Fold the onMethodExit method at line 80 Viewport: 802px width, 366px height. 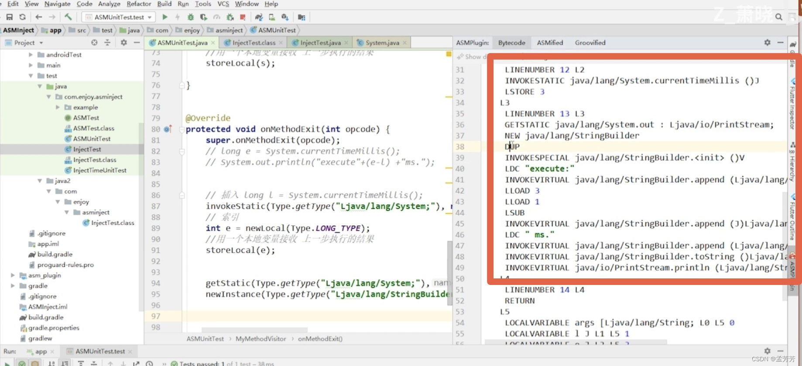[182, 129]
